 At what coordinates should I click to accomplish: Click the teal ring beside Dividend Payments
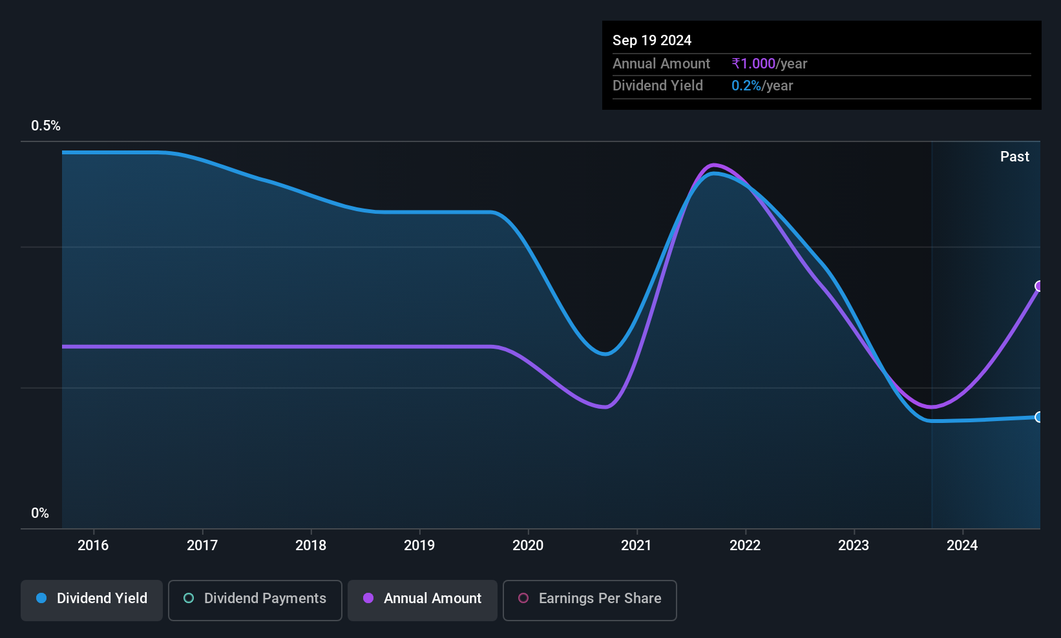pos(189,599)
